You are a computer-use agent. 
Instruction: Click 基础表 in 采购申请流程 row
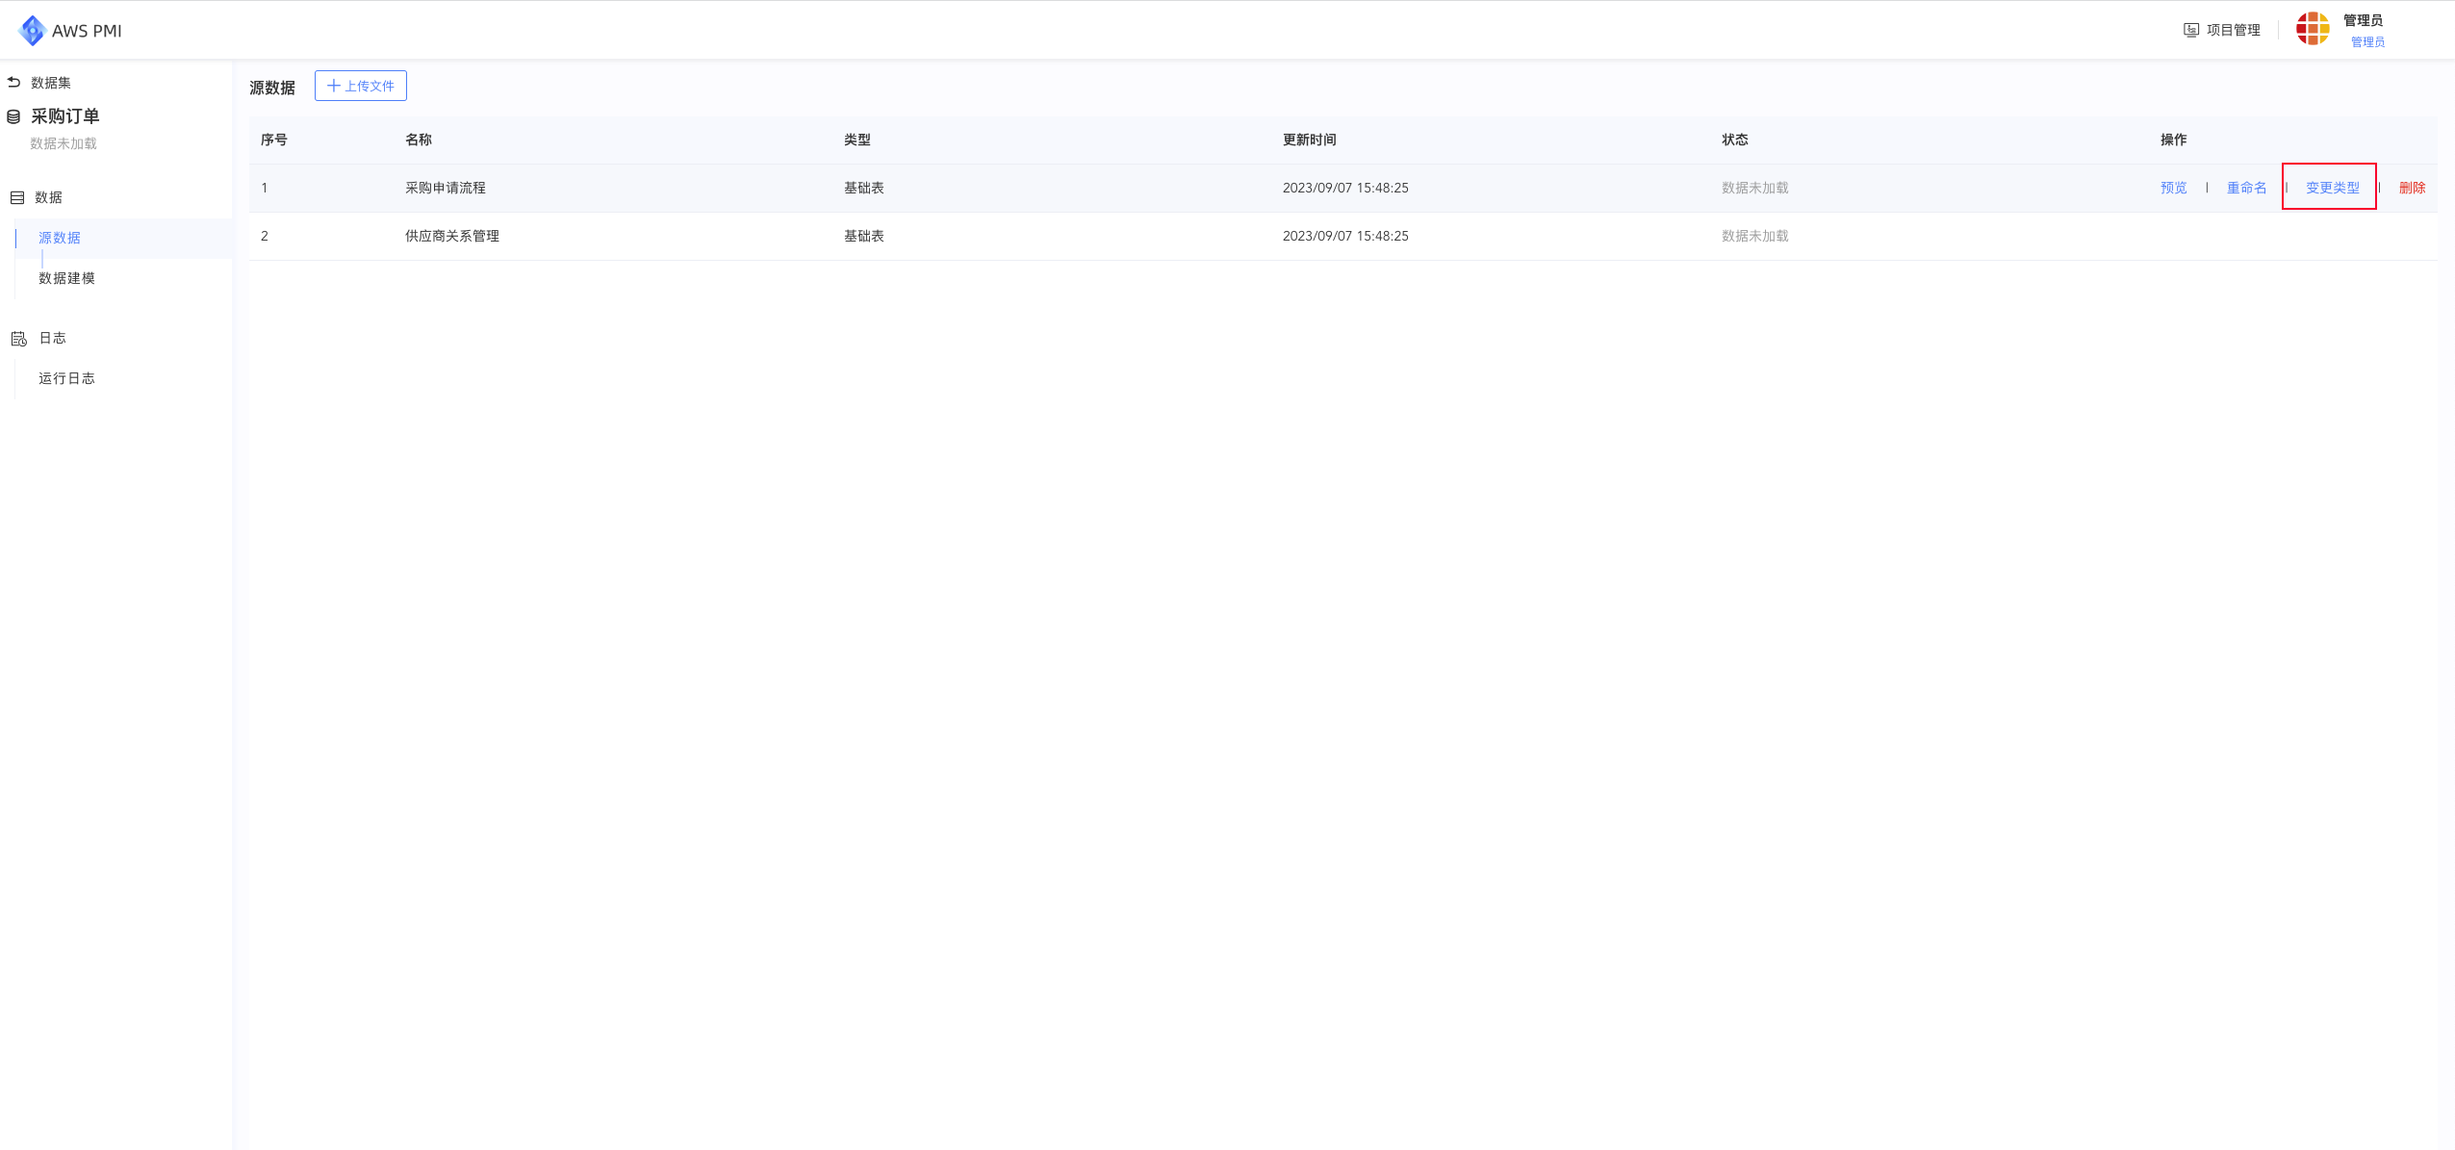pyautogui.click(x=864, y=188)
